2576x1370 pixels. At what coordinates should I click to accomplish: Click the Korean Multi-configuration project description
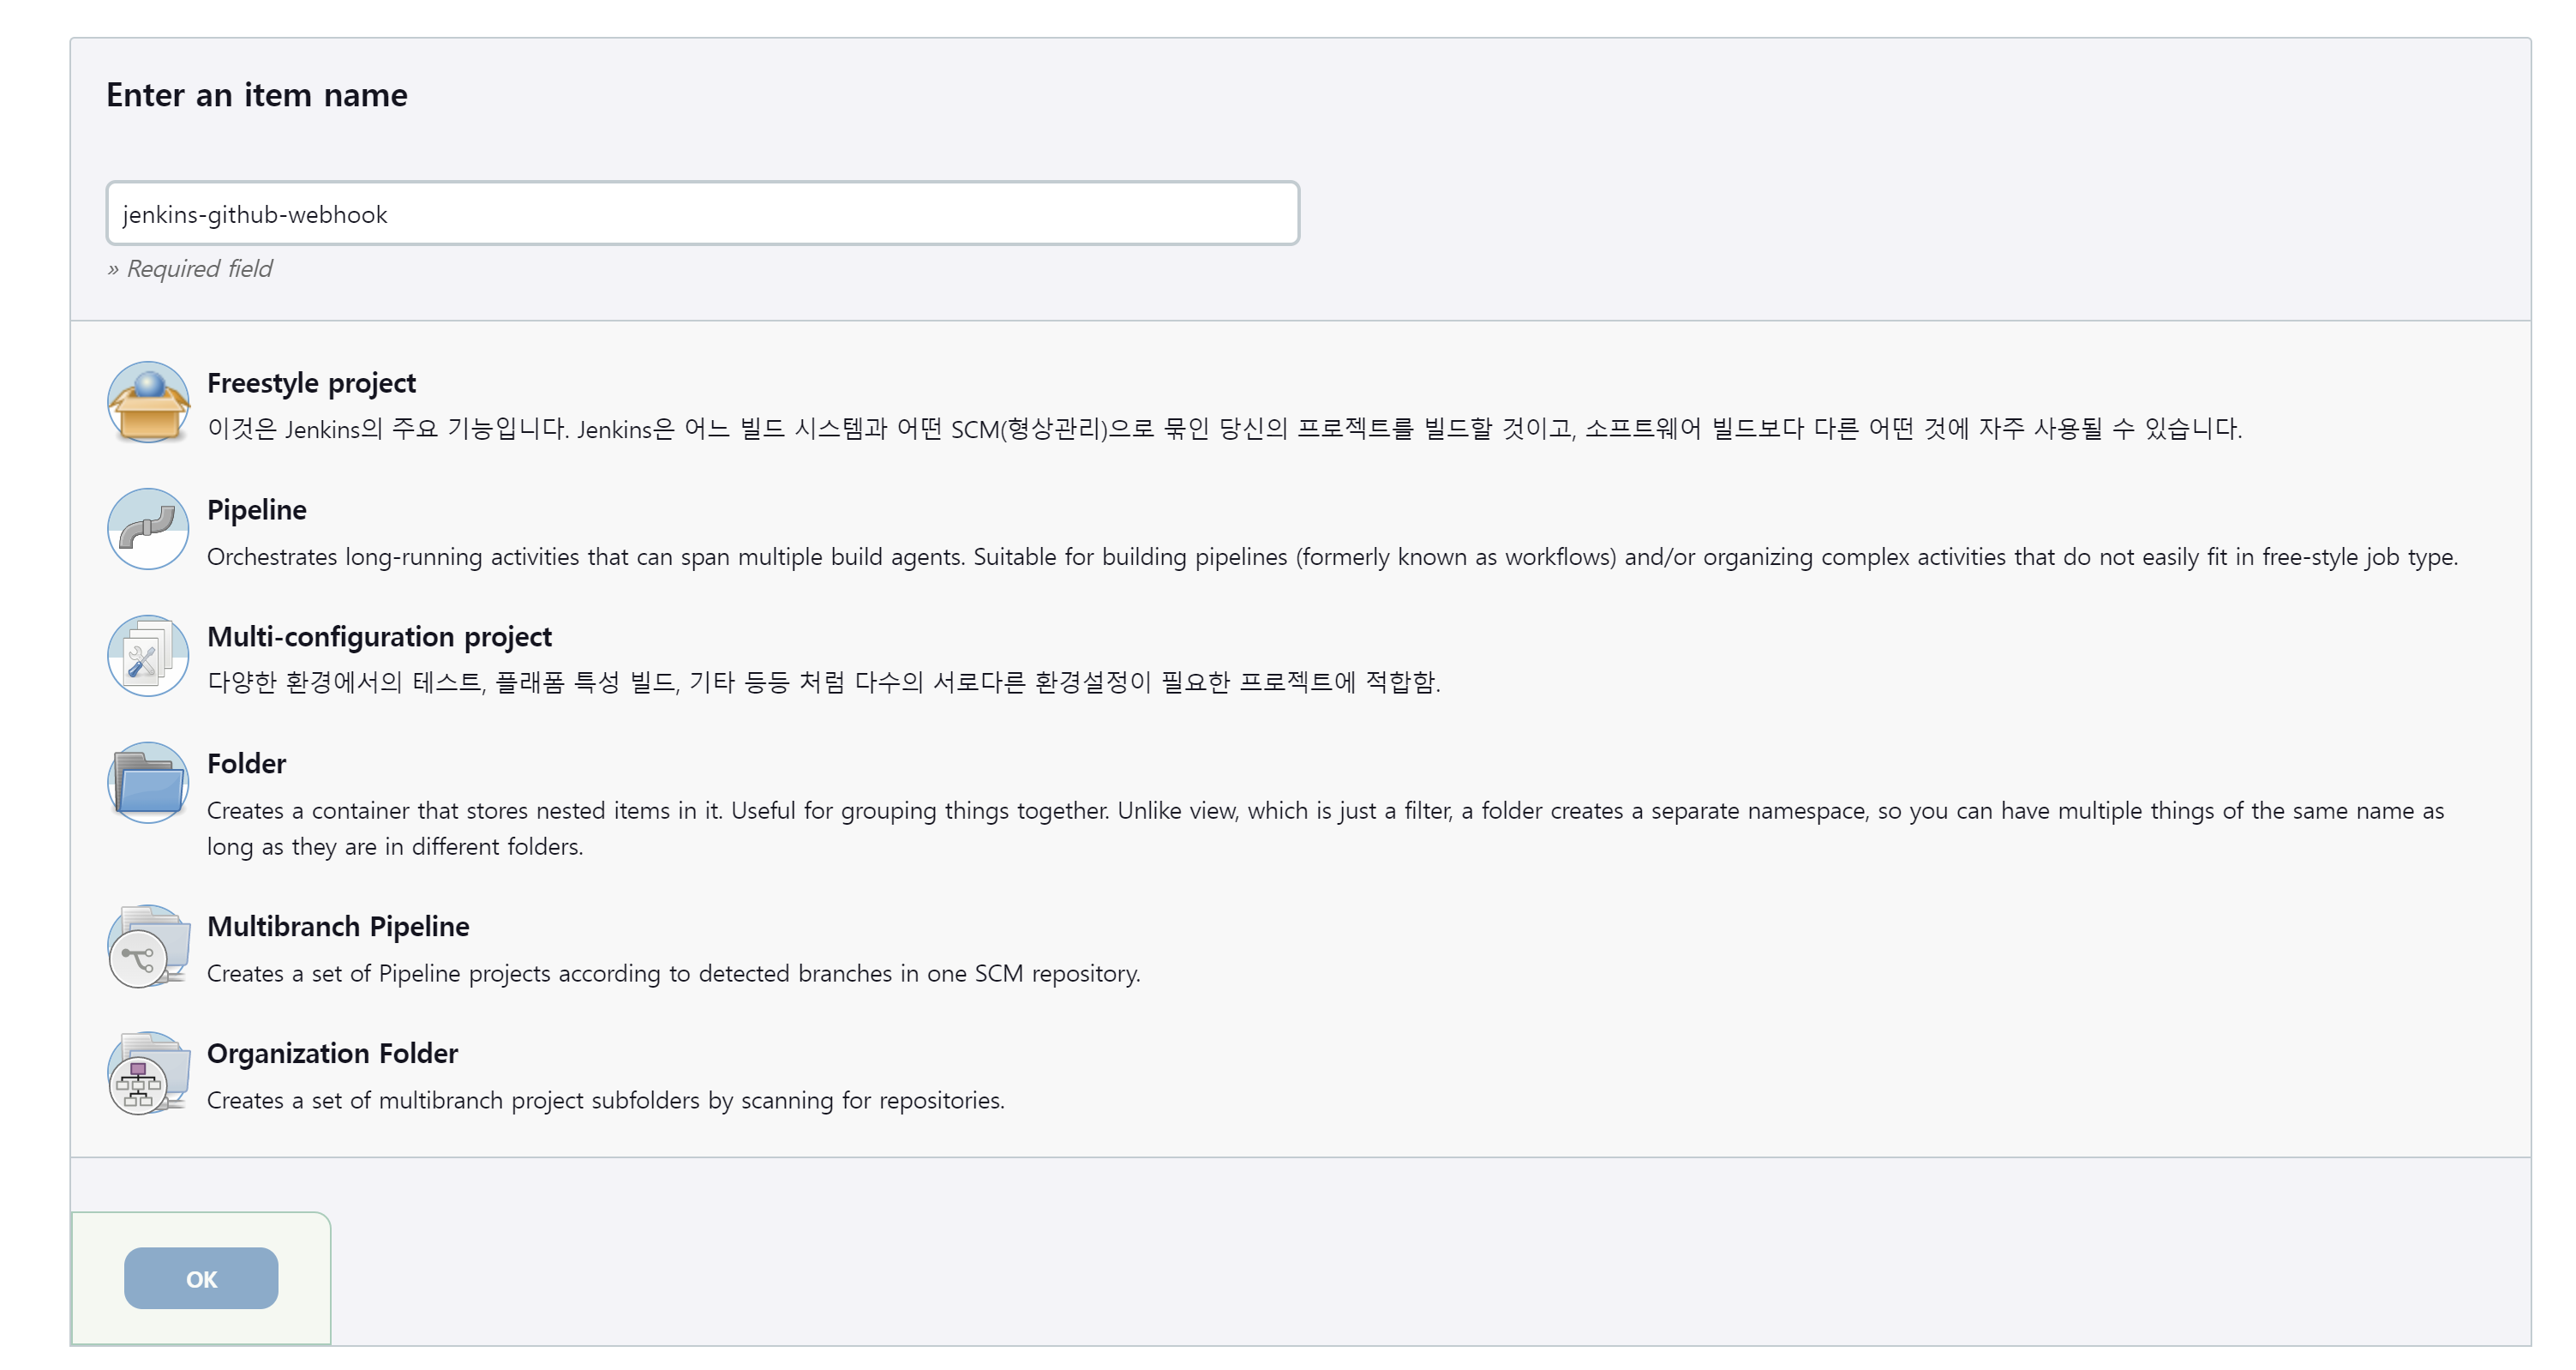823,682
